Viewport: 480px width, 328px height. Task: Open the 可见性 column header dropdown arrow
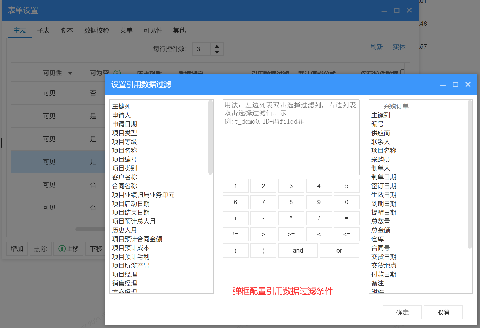coord(70,73)
